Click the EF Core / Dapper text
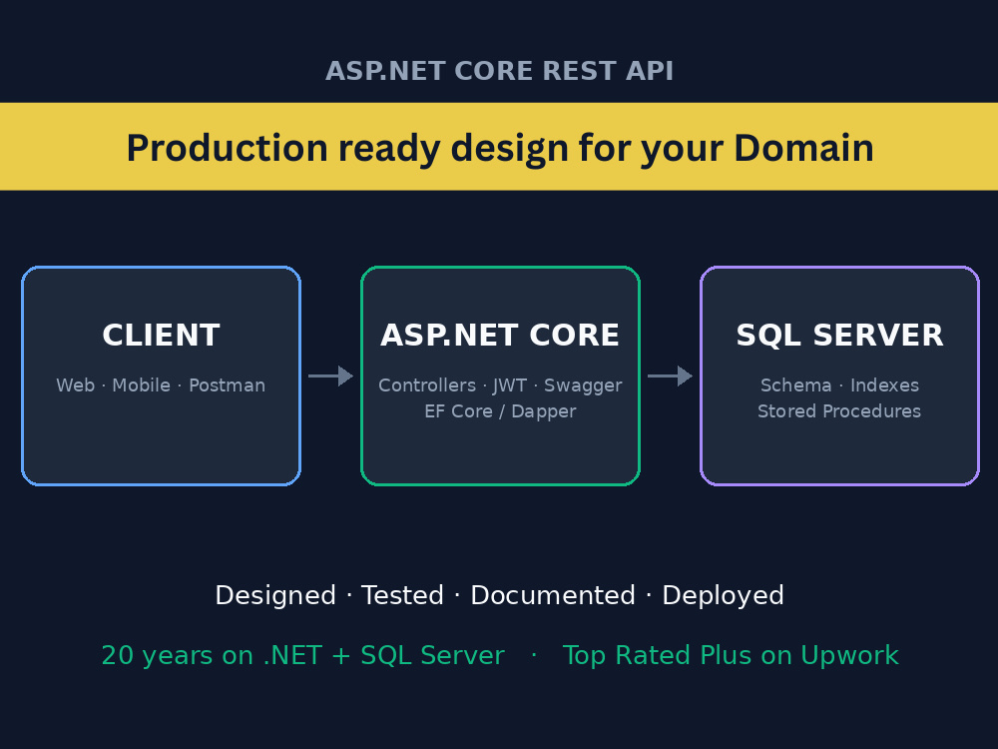Screen dimensions: 998x749 pyautogui.click(x=500, y=411)
